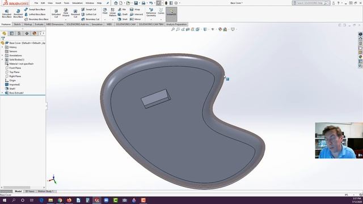
Task: Click the Home icon in quick toolbar
Action: tap(116, 3)
